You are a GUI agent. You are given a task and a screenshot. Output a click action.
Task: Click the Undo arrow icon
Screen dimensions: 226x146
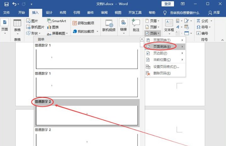pyautogui.click(x=14, y=4)
